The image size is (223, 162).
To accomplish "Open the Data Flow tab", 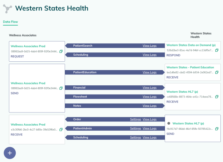I will click(x=11, y=22).
